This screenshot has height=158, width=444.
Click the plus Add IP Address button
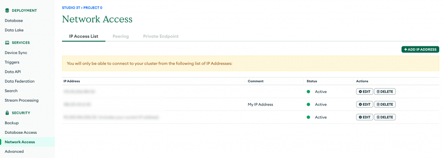(x=420, y=49)
